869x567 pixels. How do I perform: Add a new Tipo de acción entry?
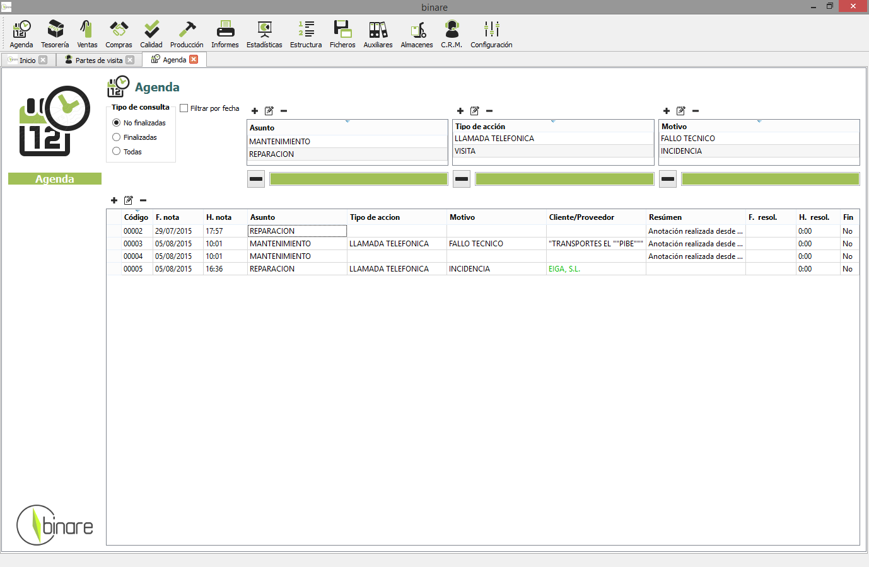(x=460, y=111)
